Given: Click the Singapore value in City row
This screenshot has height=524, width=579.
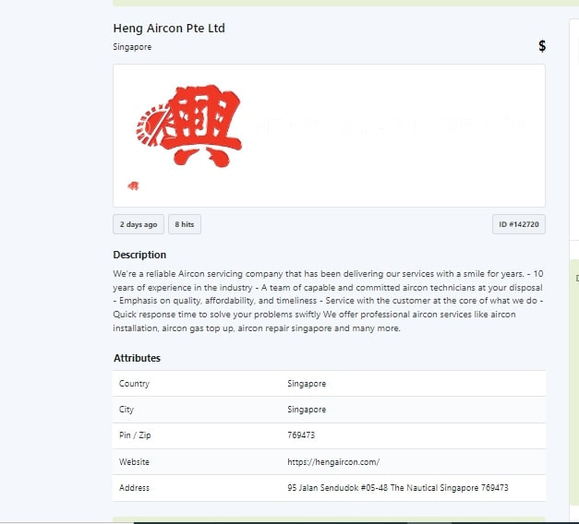Looking at the screenshot, I should point(307,410).
